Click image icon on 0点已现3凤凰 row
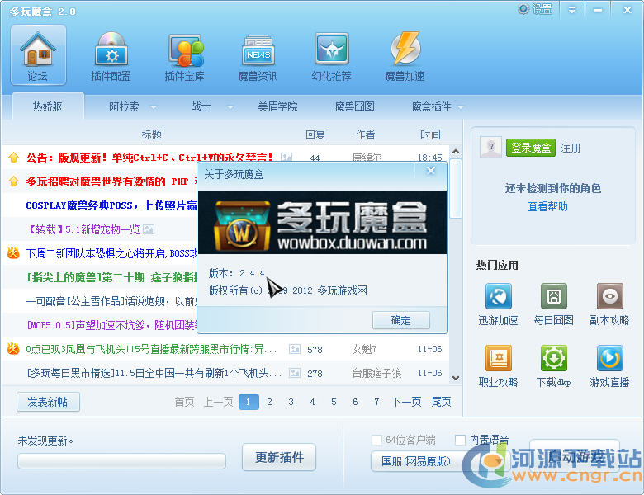The image size is (644, 495). [x=295, y=349]
